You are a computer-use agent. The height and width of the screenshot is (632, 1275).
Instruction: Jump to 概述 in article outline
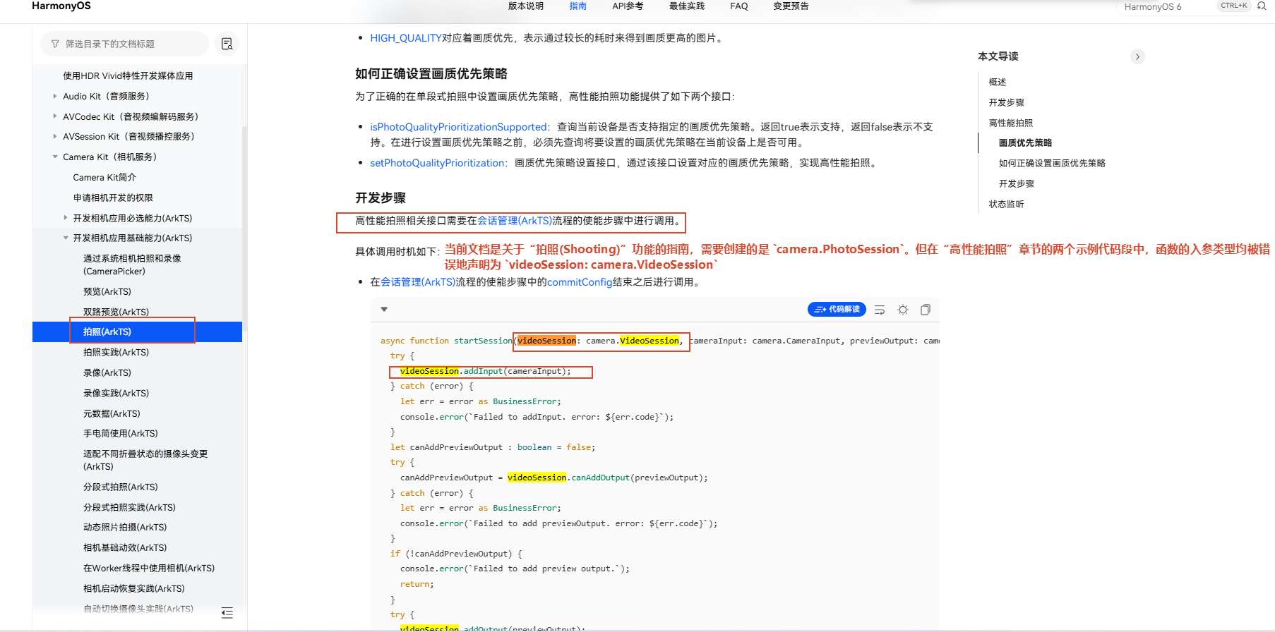998,83
